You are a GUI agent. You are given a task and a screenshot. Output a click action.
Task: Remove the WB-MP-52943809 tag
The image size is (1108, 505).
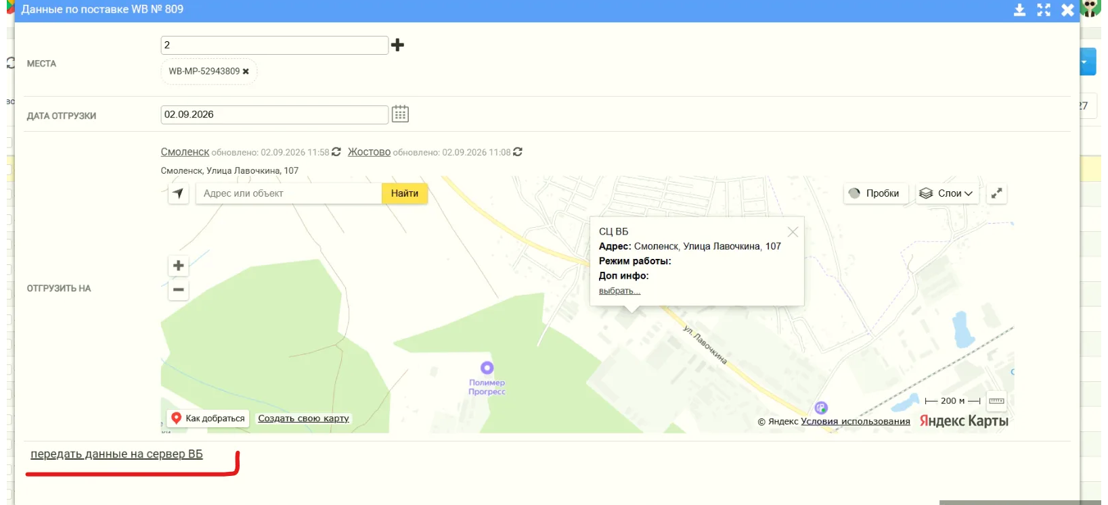pos(246,72)
